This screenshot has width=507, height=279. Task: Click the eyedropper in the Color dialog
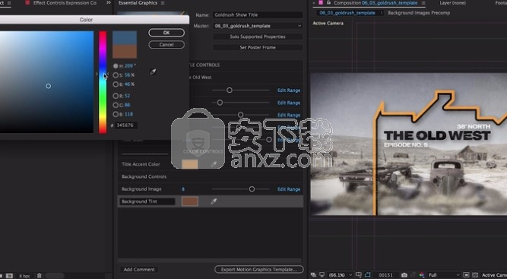pos(153,71)
